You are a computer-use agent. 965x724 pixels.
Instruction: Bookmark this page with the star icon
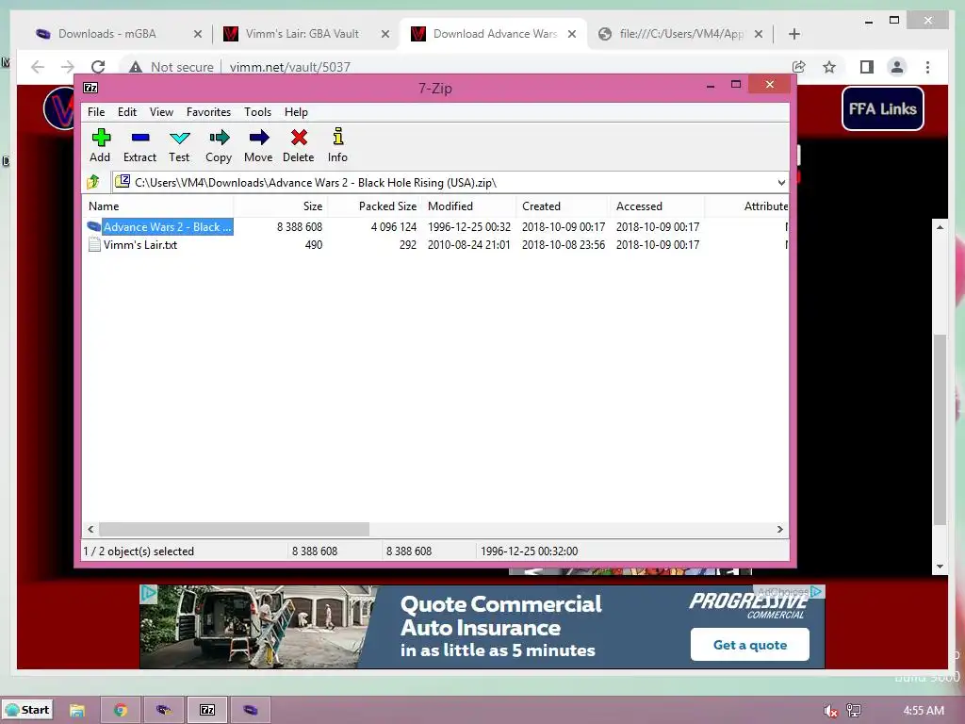(829, 67)
